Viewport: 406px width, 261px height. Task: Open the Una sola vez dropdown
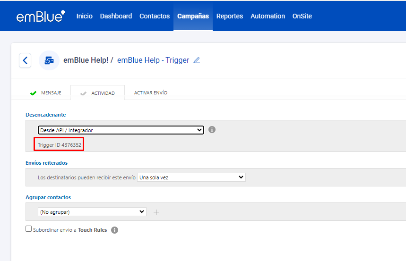click(x=191, y=177)
